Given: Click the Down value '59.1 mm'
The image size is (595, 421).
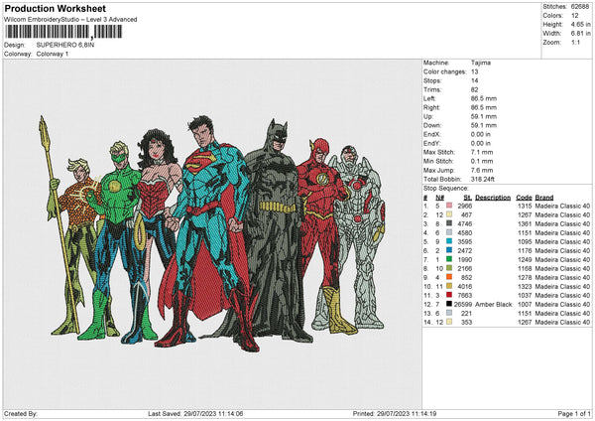Looking at the screenshot, I should [484, 125].
